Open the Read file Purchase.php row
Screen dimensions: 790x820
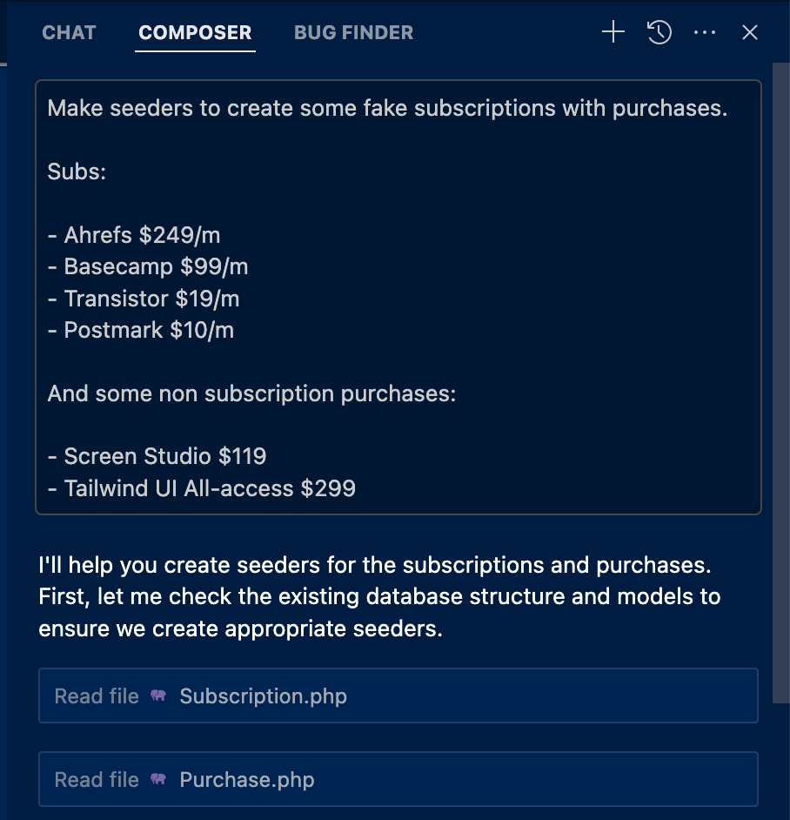(x=398, y=780)
